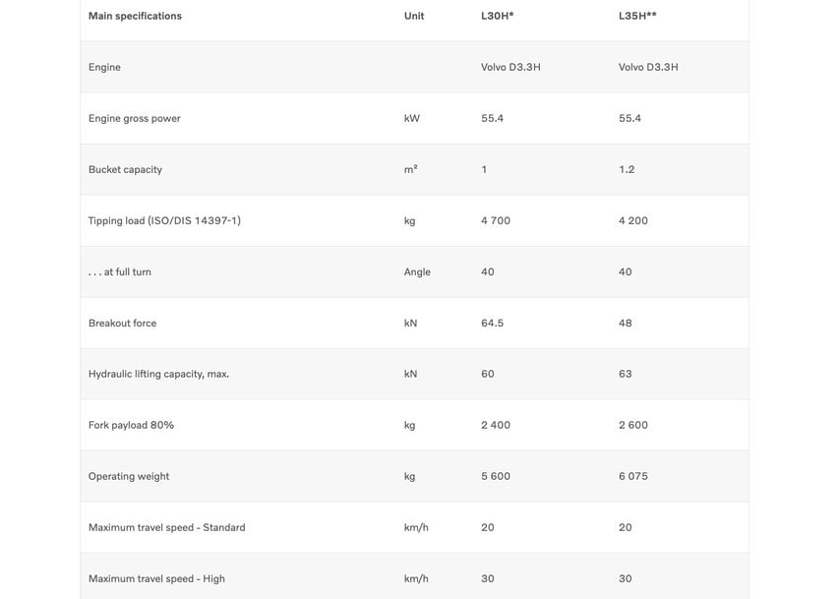Click the Fork payload 80% label
The width and height of the screenshot is (839, 599).
[131, 425]
